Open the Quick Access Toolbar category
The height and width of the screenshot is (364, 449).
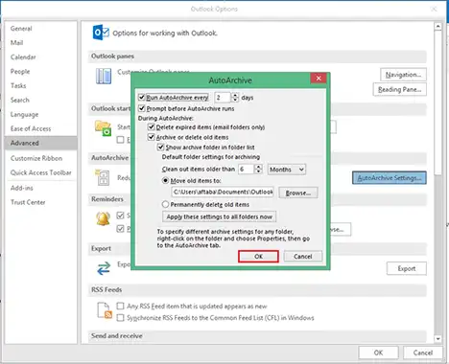point(41,172)
